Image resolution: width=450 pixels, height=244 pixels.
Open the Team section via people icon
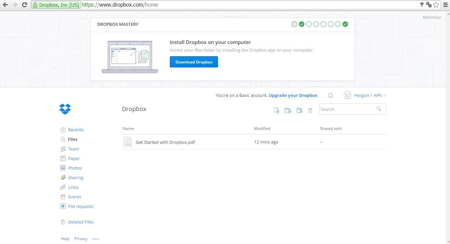tap(63, 149)
